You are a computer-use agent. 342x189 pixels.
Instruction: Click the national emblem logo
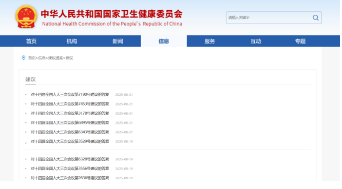26,17
